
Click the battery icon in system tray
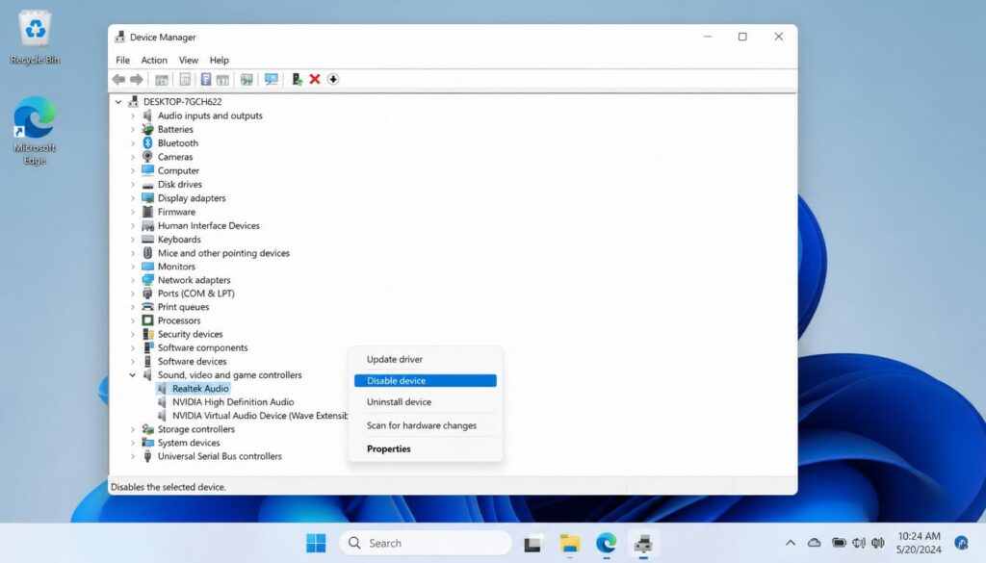[839, 542]
